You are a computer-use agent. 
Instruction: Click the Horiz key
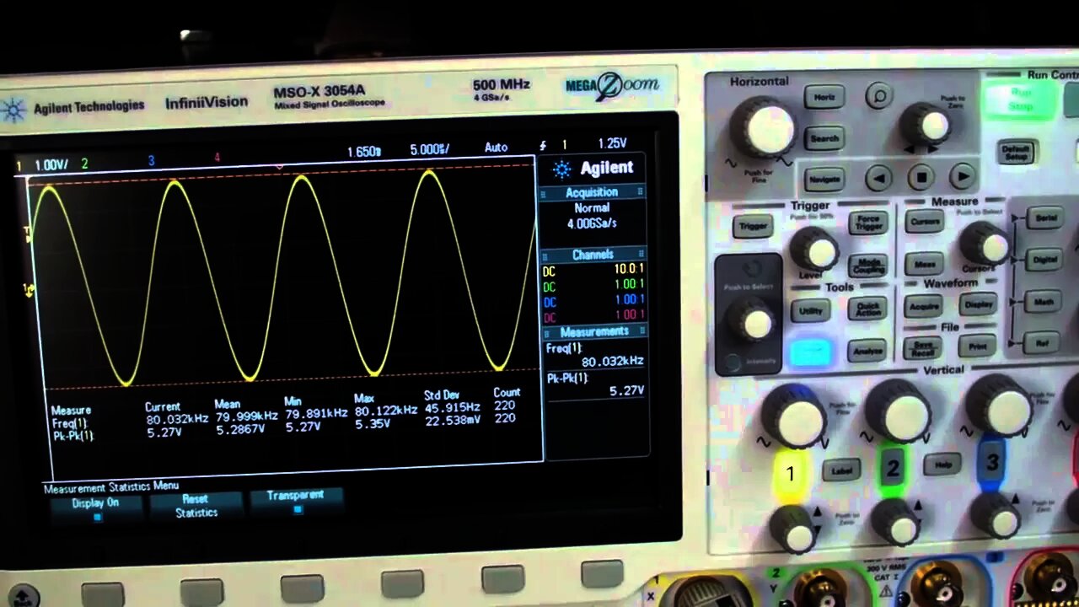pos(824,97)
